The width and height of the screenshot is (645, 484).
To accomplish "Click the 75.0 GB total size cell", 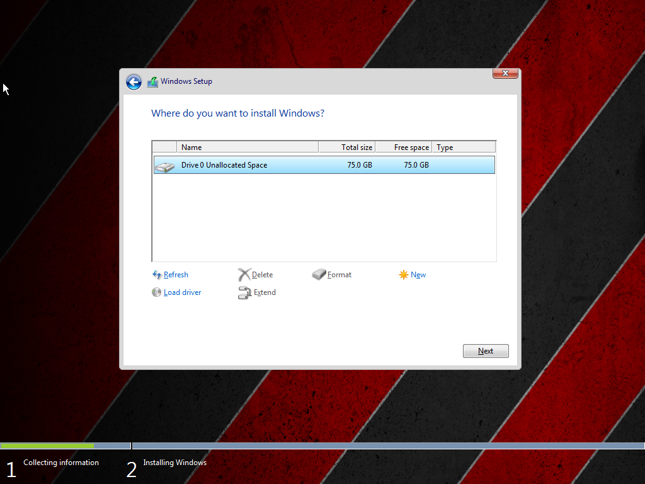I will pyautogui.click(x=360, y=165).
